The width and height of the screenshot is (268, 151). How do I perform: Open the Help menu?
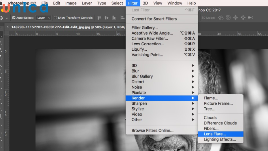pyautogui.click(x=191, y=3)
